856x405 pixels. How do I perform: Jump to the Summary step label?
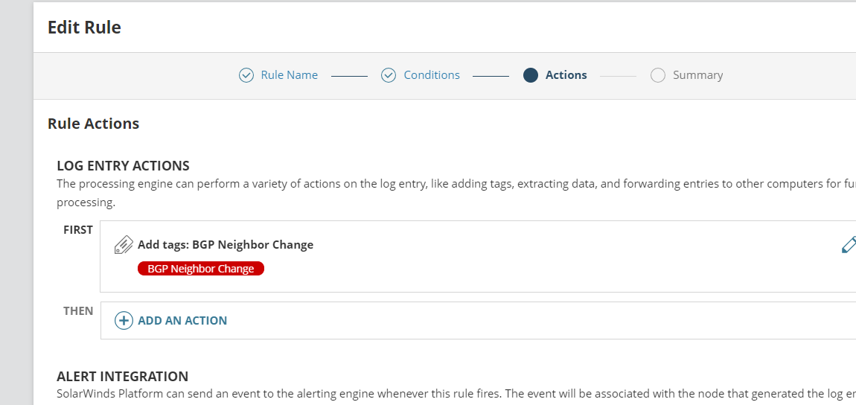[x=697, y=75]
